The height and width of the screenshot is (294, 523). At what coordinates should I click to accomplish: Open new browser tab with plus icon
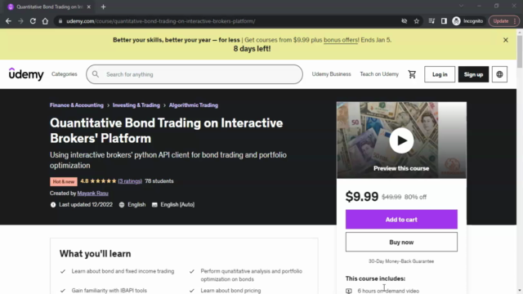point(104,7)
